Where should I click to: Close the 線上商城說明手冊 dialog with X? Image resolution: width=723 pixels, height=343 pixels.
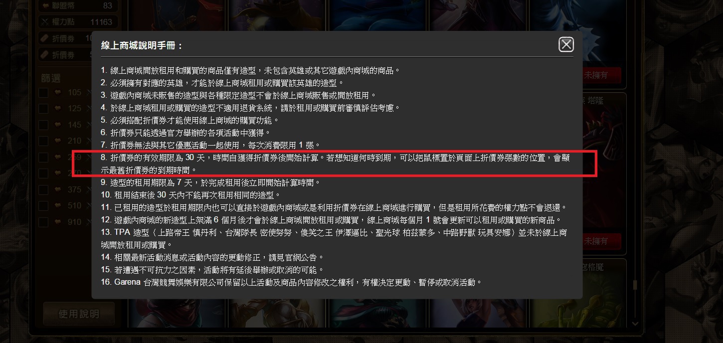(x=566, y=44)
